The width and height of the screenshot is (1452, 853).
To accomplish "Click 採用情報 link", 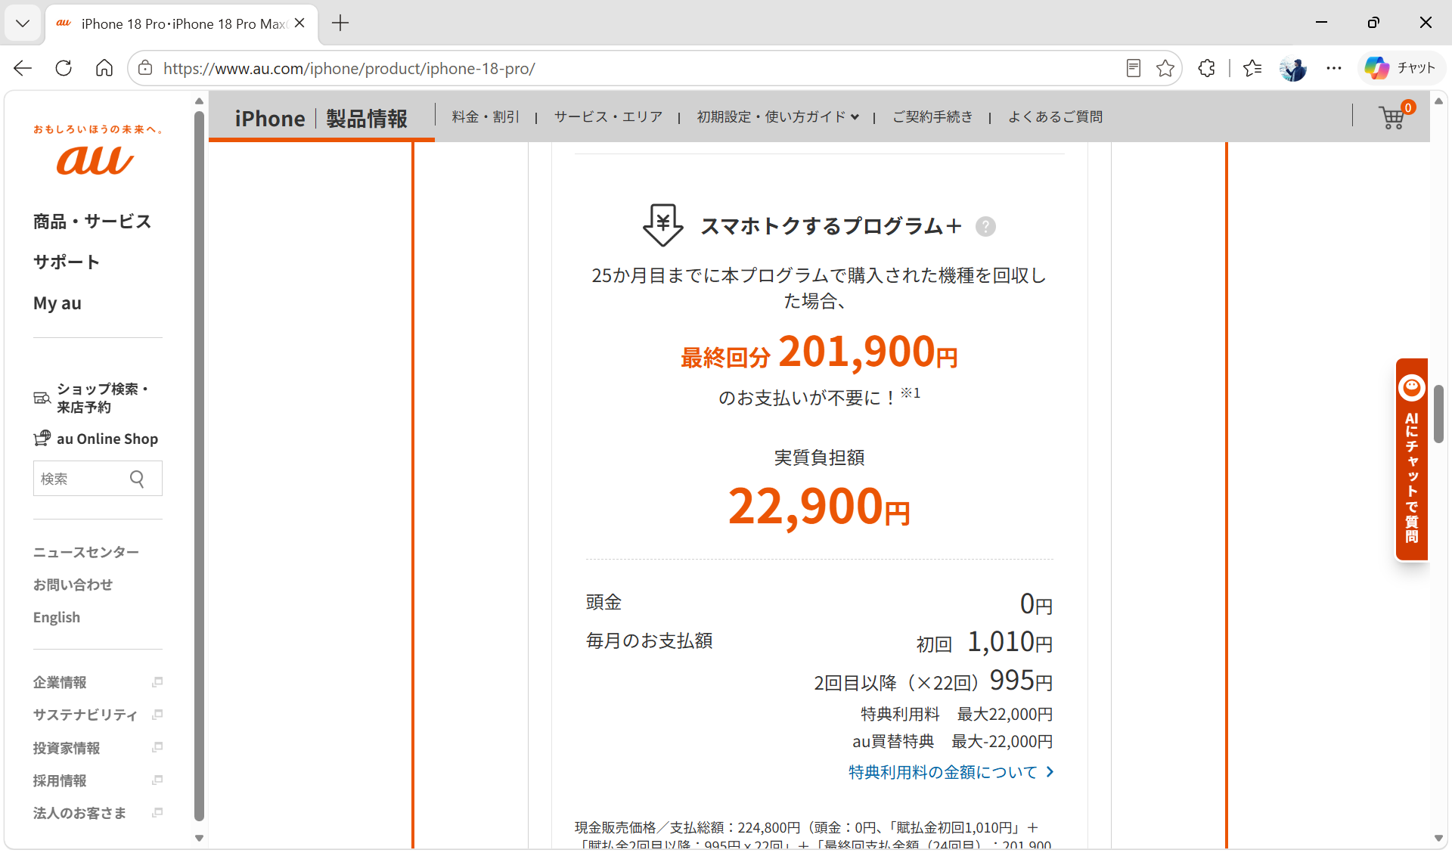I will (x=60, y=780).
